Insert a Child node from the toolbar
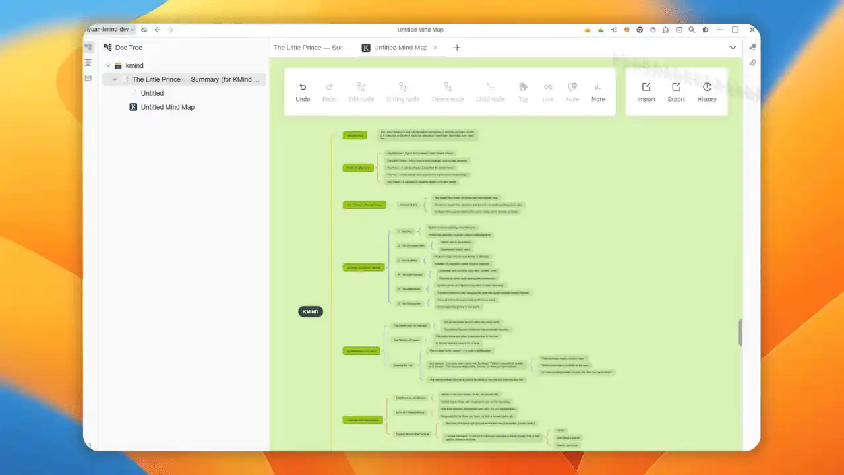 490,92
